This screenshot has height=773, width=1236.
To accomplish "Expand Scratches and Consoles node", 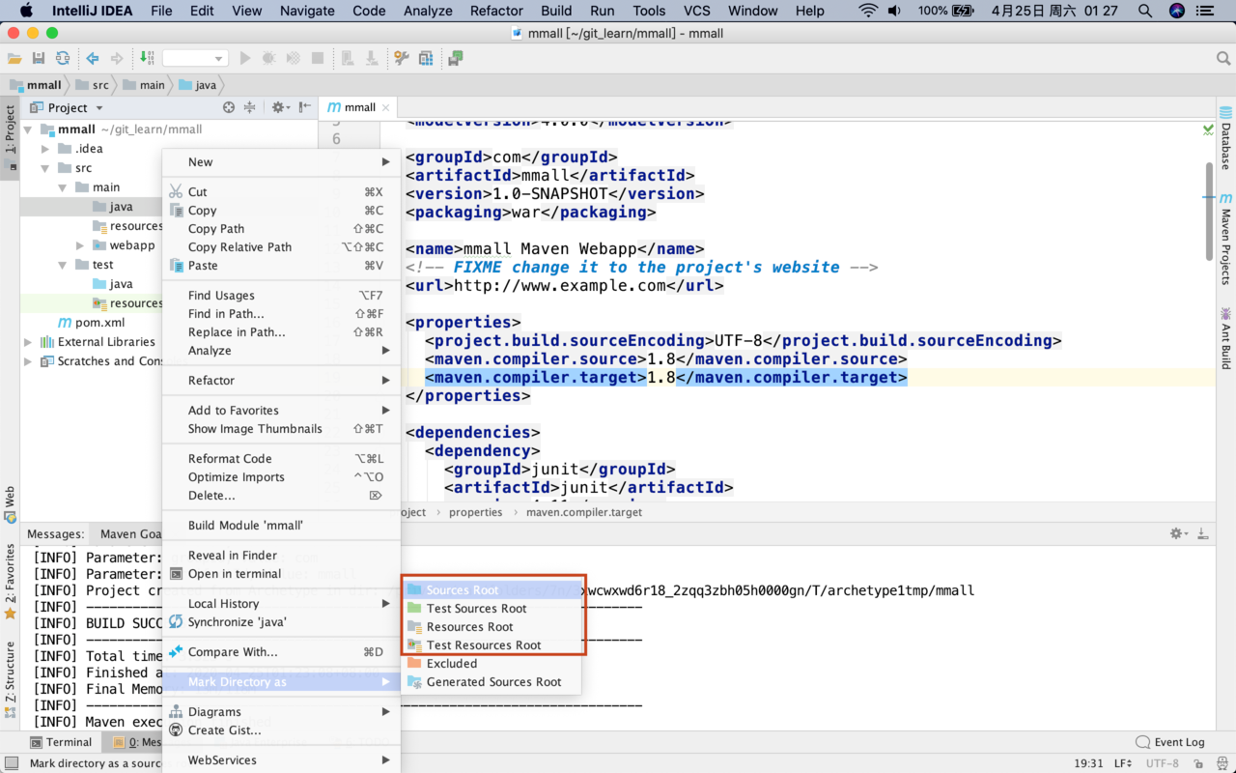I will (x=28, y=361).
